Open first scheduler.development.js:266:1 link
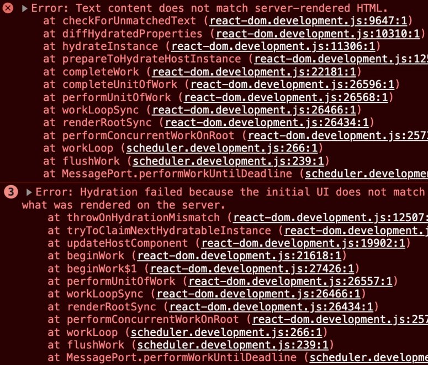 pos(222,148)
